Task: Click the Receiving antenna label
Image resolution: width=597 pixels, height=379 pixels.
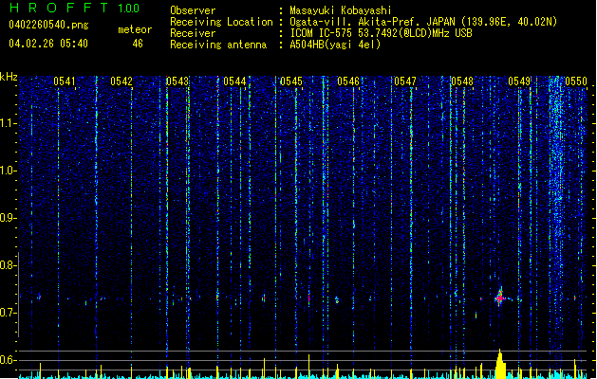Action: (x=218, y=45)
